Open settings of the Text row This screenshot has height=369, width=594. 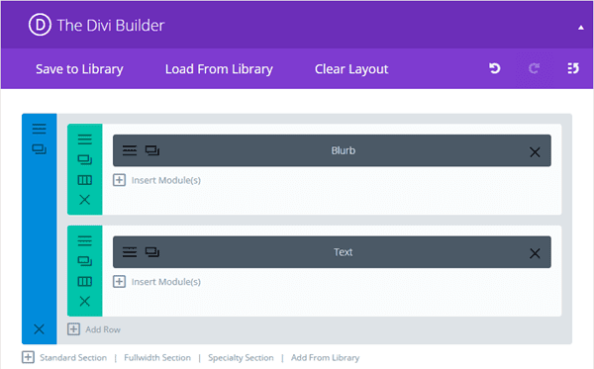(x=85, y=240)
